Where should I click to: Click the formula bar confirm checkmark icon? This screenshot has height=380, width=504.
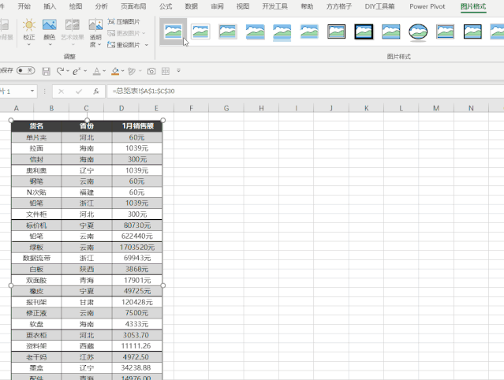tap(79, 91)
